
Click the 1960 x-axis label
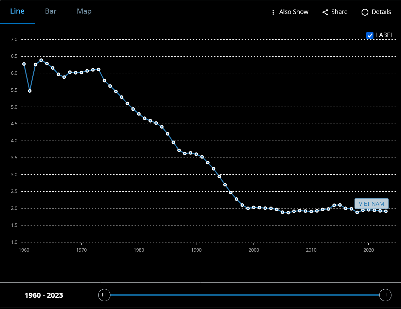coord(24,250)
